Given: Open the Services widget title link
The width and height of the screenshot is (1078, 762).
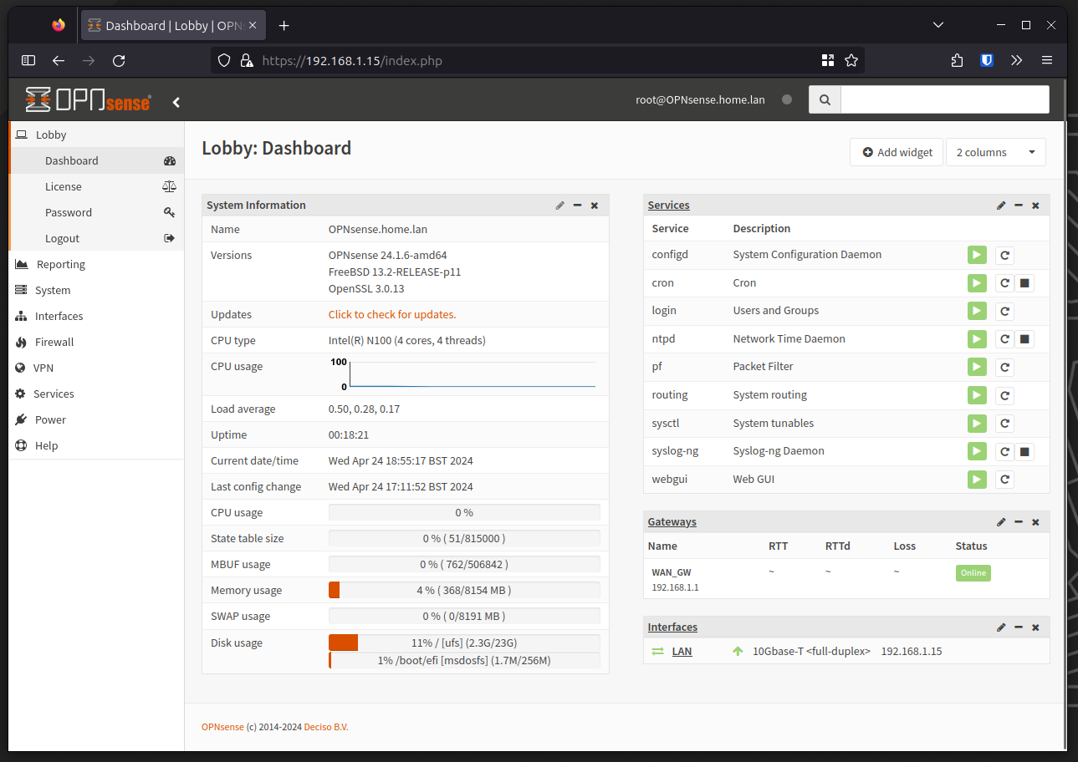Looking at the screenshot, I should coord(668,205).
